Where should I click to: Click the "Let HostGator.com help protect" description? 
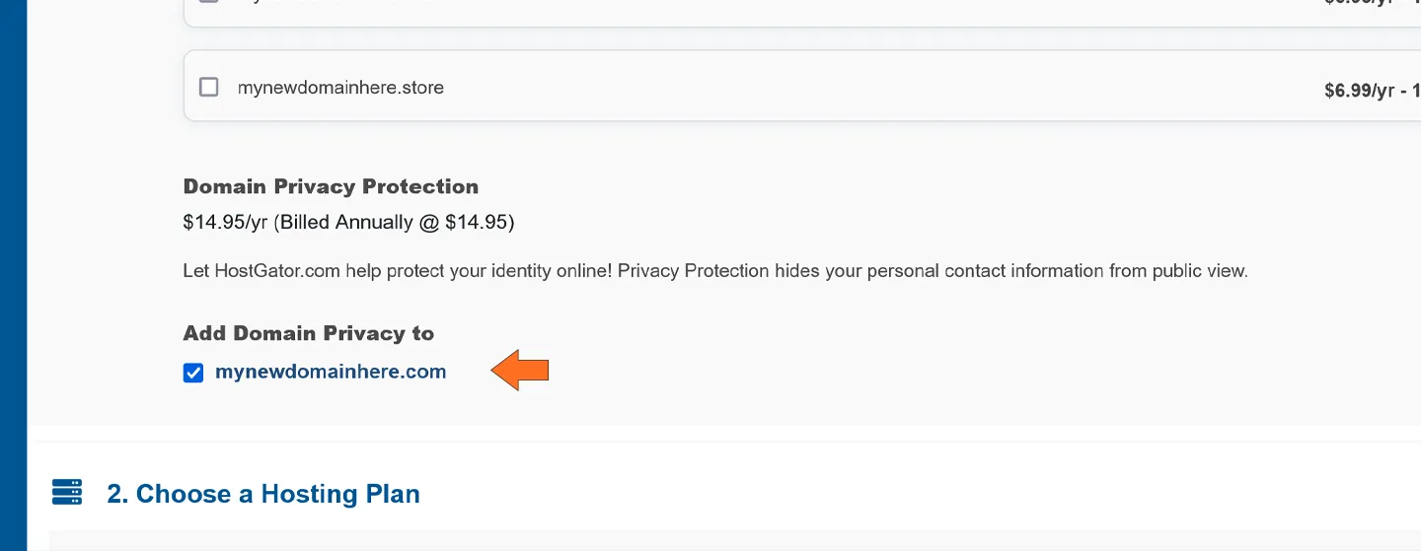[715, 270]
